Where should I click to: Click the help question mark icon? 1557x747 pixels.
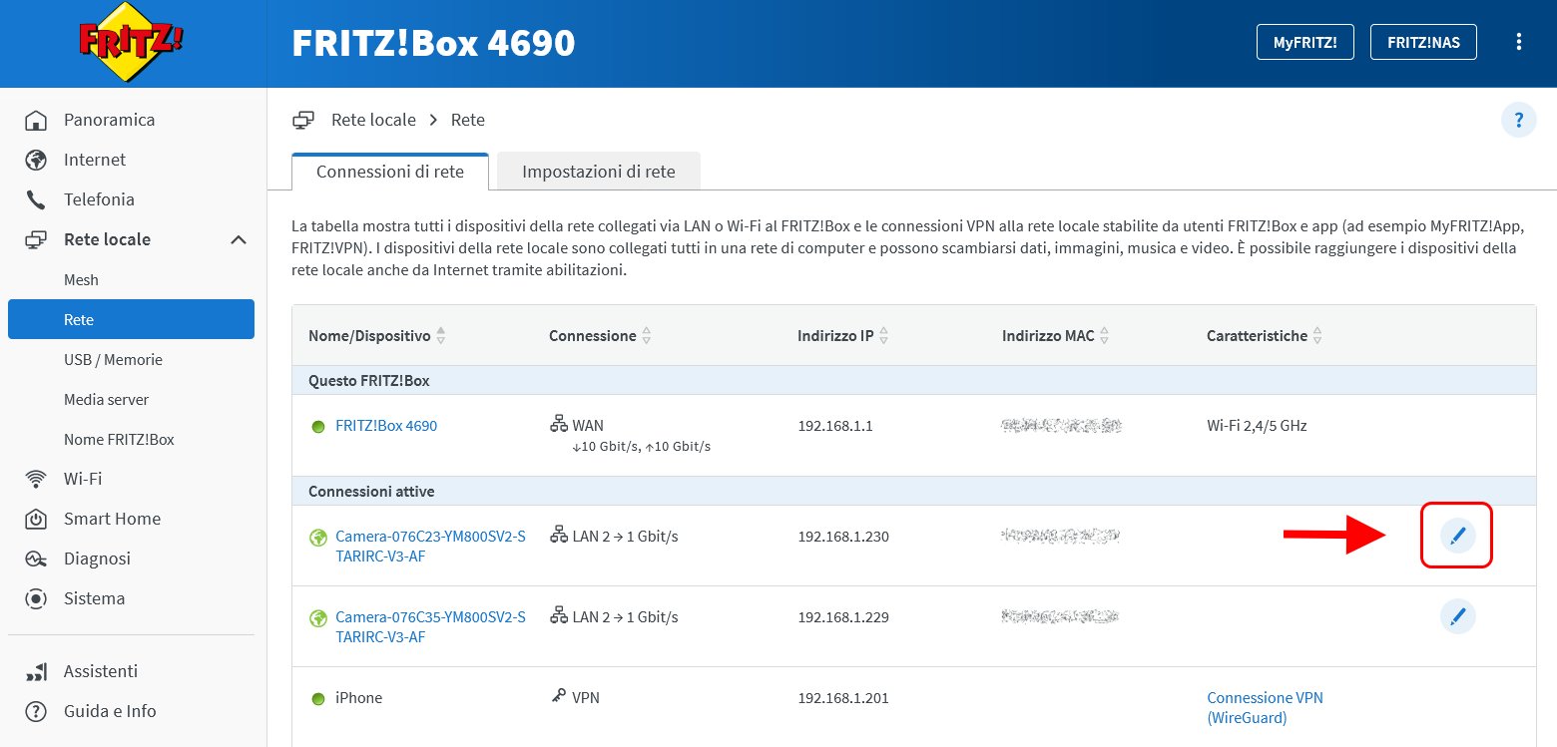(1518, 121)
